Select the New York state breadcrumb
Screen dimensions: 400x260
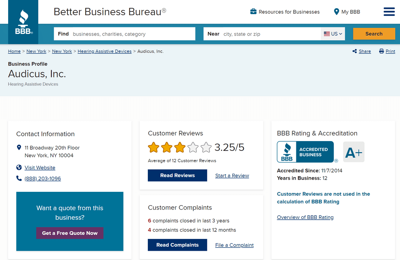[36, 51]
